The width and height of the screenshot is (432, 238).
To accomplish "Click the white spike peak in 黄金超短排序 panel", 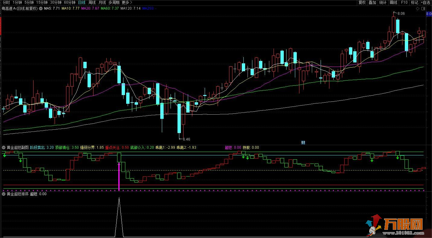I will point(119,198).
